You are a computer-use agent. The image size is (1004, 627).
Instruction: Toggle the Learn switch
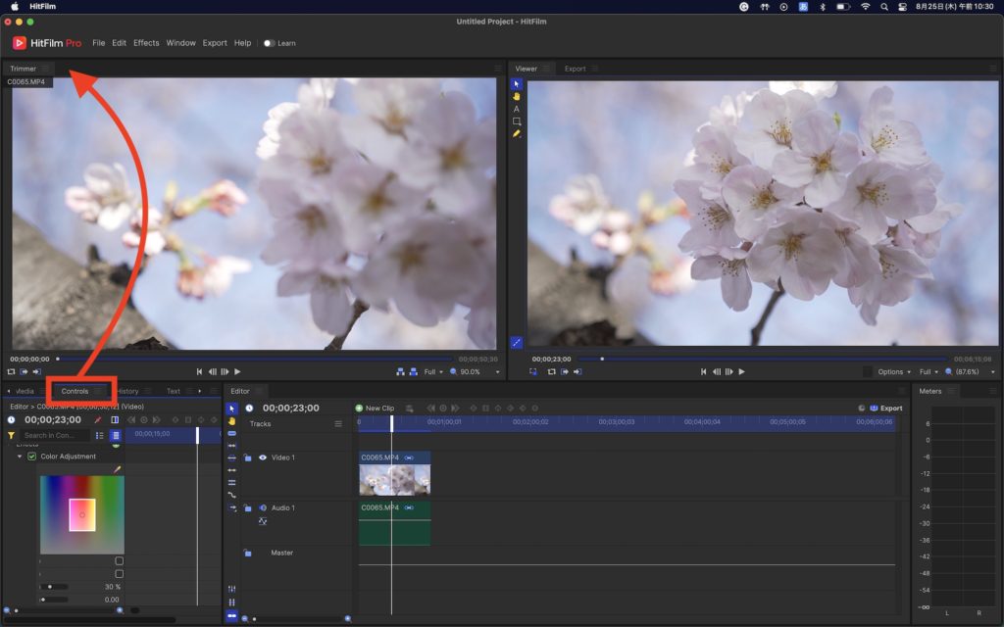click(269, 43)
